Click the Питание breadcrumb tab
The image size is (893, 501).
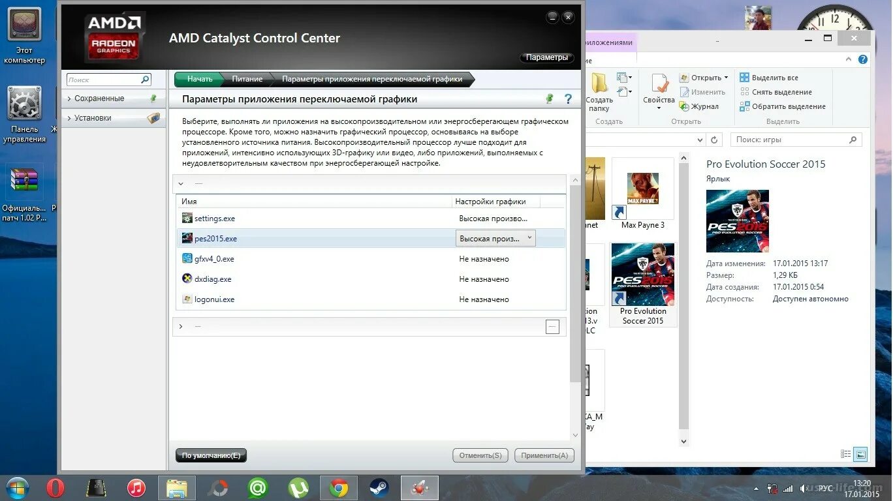point(247,79)
